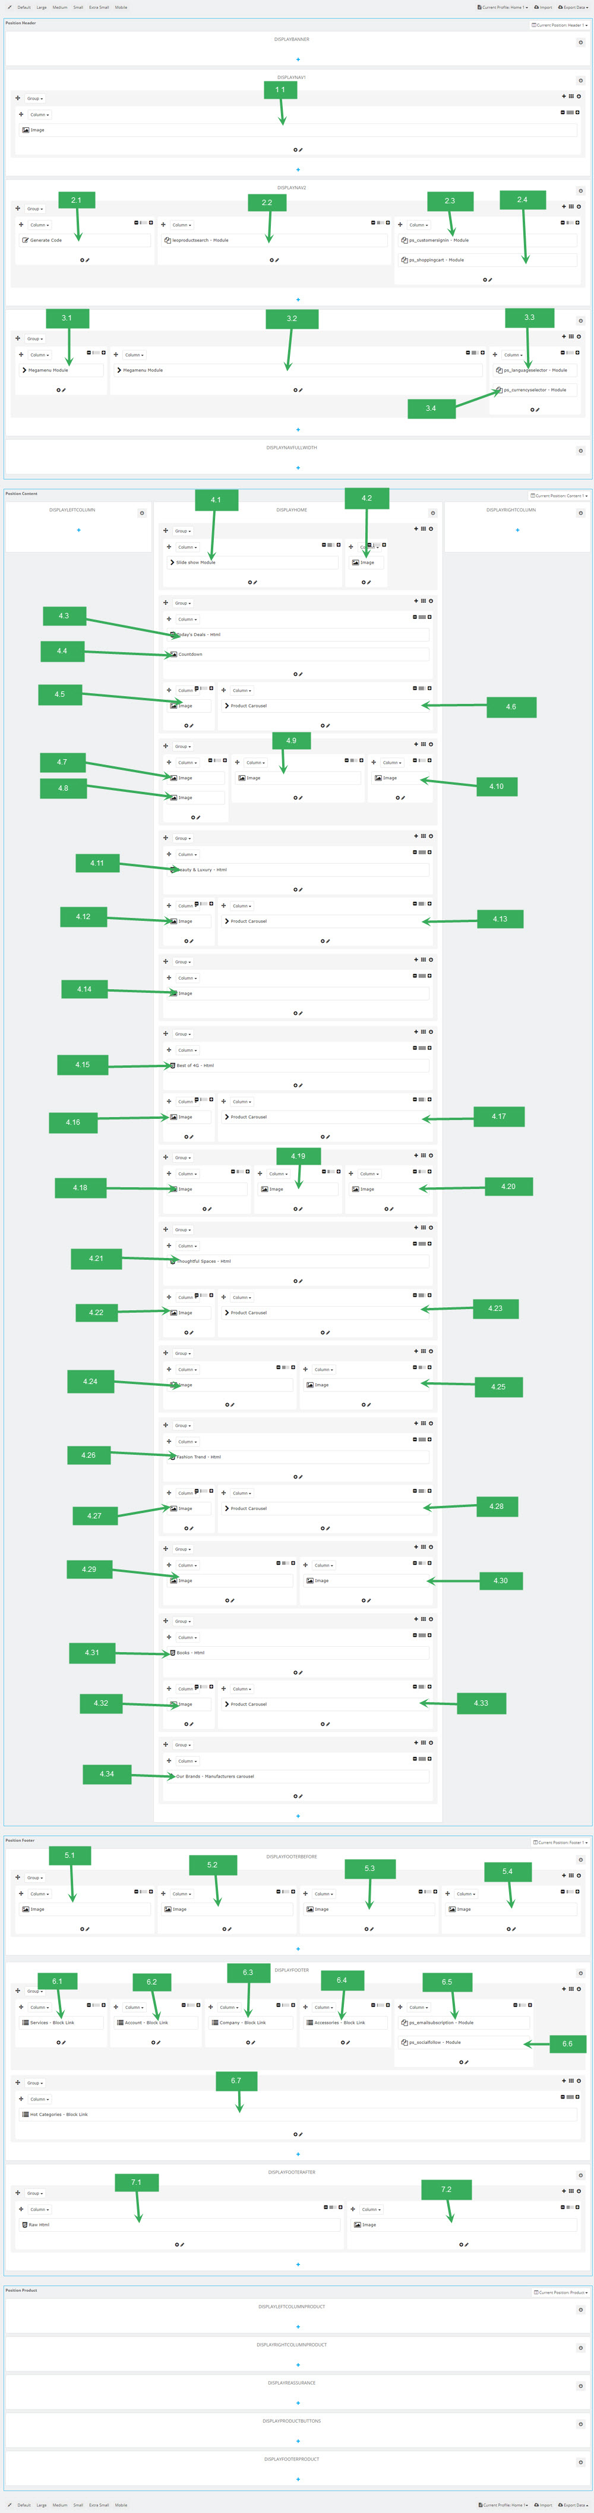Click Import in the top toolbar
Viewport: 594px width, 2513px height.
542,7
